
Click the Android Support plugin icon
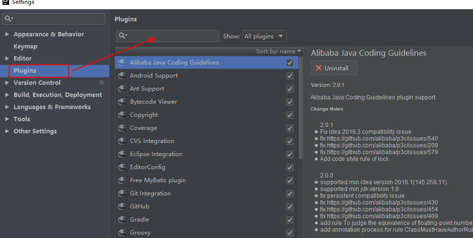pos(122,76)
